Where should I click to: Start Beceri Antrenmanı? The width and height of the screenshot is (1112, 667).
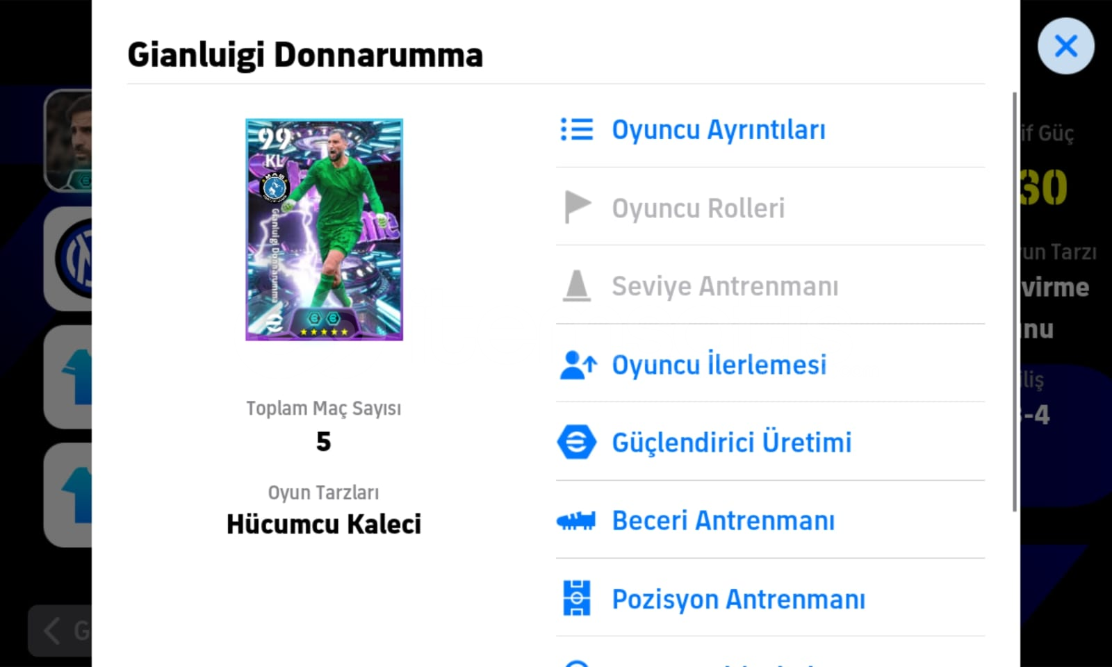tap(723, 521)
